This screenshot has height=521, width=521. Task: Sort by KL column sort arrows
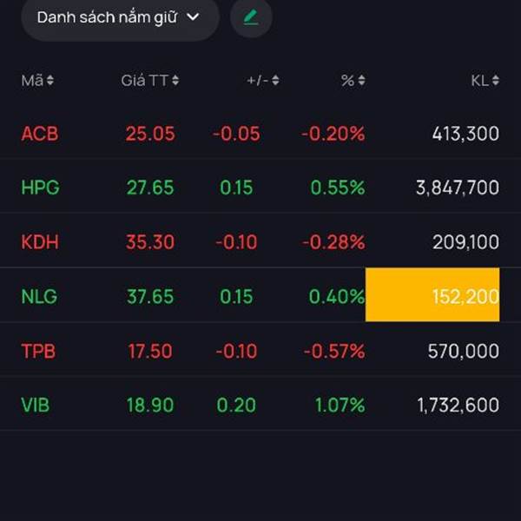coord(496,81)
